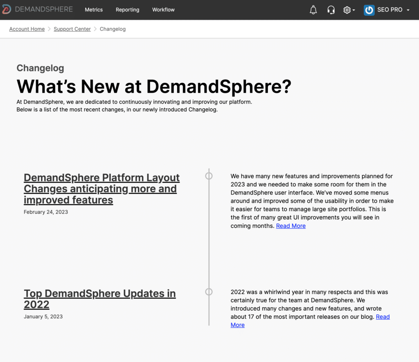Expand the SEO PRO account dropdown arrow

coord(408,10)
